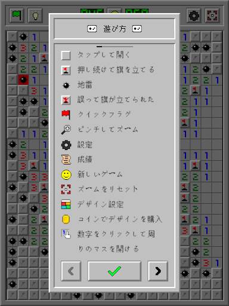Viewport: 229px width, 306px height.
Task: Go to previous help page arrow
Action: click(71, 271)
